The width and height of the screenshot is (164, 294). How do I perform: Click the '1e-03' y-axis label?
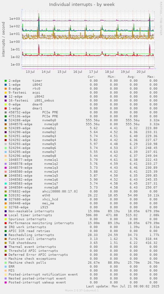pos(15,65)
